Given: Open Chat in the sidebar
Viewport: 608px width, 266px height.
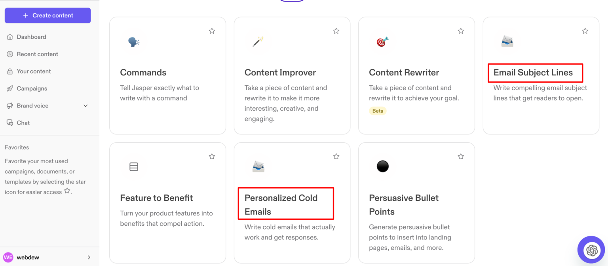Looking at the screenshot, I should pos(23,123).
